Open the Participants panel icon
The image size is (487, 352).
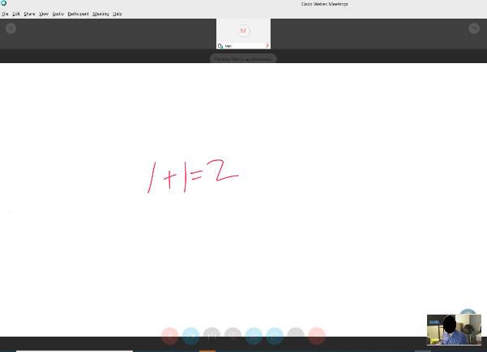(254, 335)
